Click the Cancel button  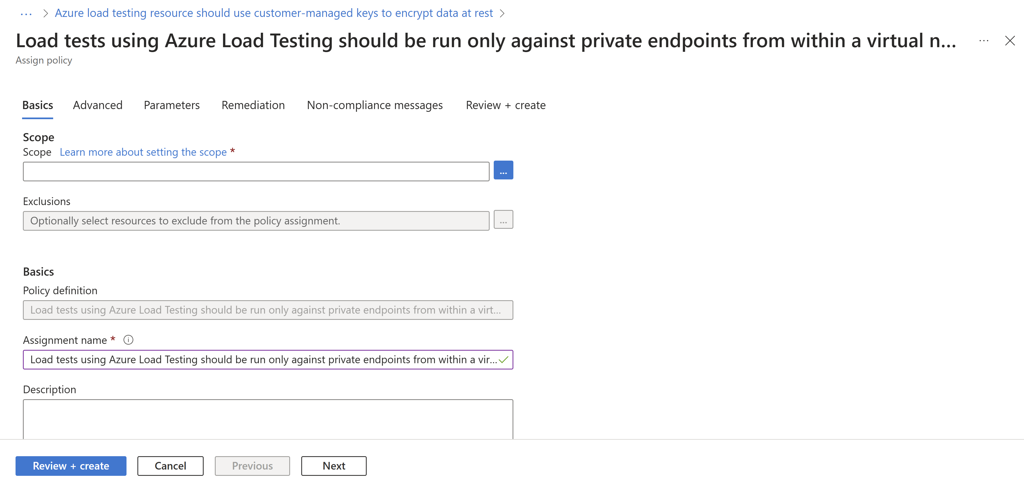coord(170,465)
